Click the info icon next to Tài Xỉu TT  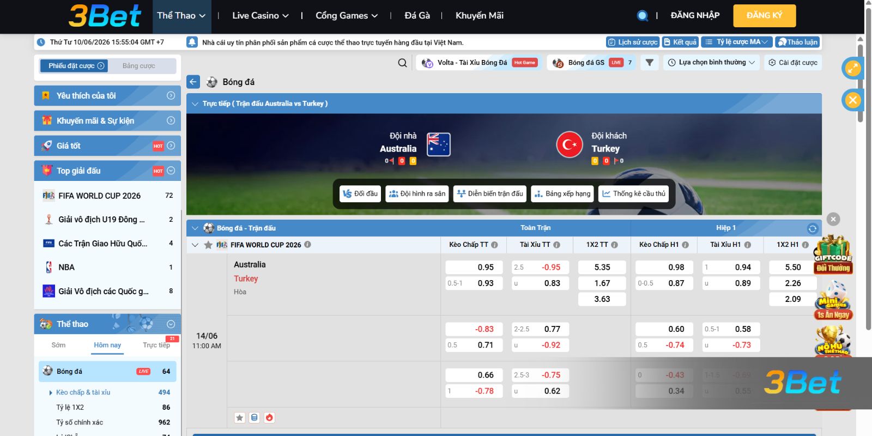click(x=556, y=245)
